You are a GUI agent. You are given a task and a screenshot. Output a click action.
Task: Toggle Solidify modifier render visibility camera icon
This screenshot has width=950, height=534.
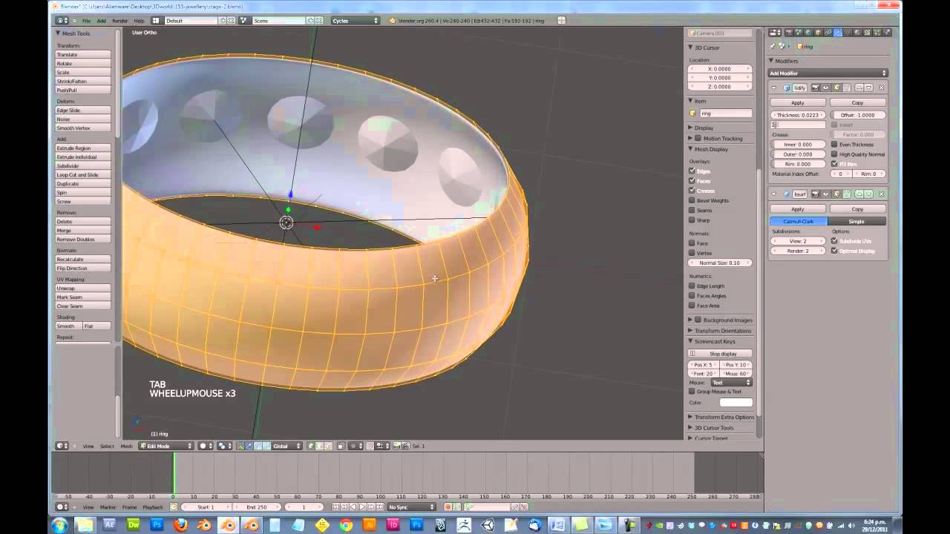tap(816, 88)
